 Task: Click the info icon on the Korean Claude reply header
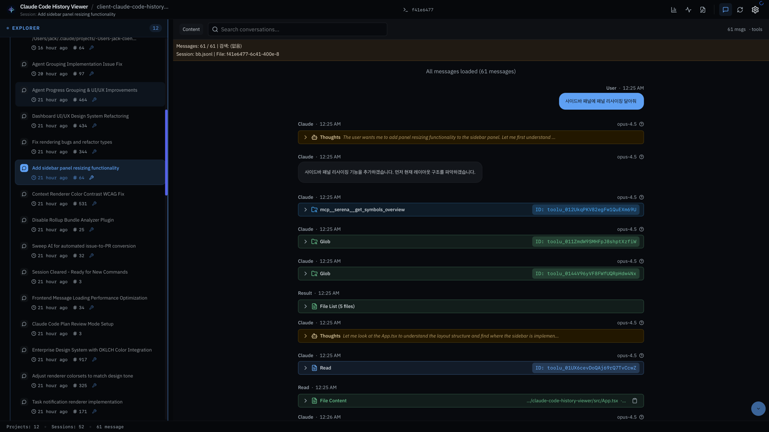[642, 157]
